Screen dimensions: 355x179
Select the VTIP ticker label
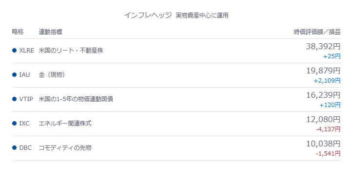pyautogui.click(x=26, y=99)
